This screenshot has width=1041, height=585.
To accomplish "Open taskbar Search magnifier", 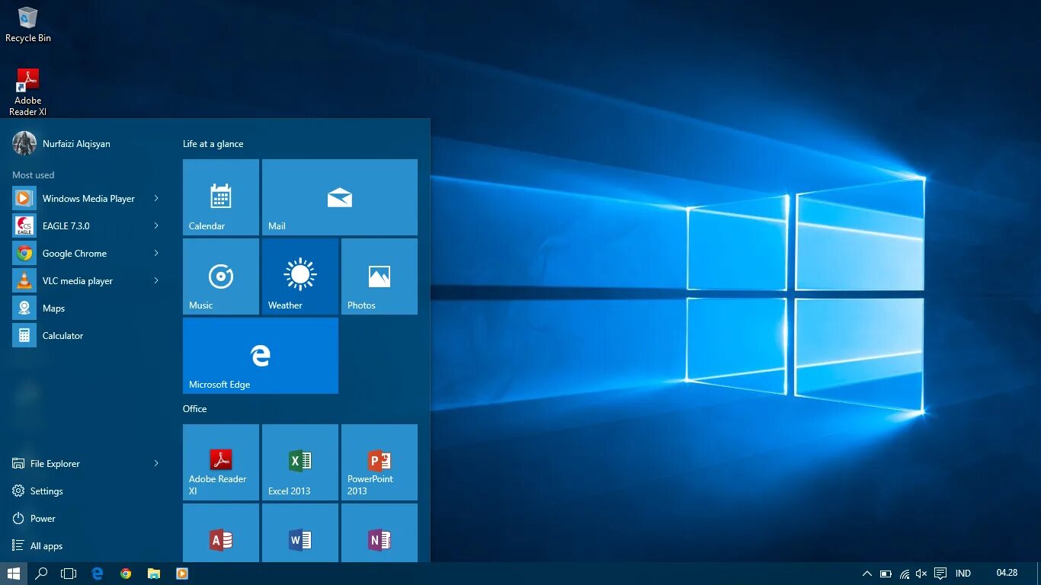I will tap(42, 574).
